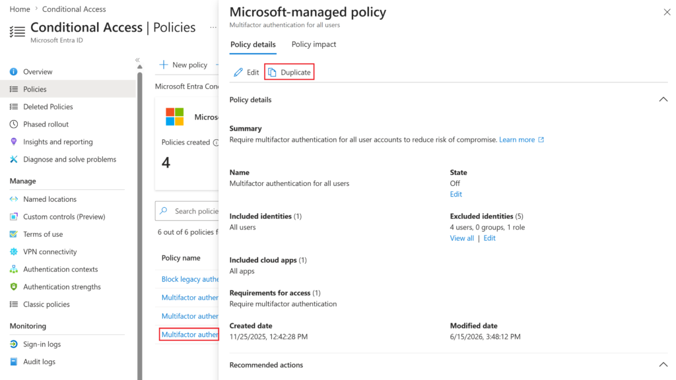This screenshot has width=676, height=380.
Task: Go to Home in the breadcrumb
Action: (x=20, y=9)
